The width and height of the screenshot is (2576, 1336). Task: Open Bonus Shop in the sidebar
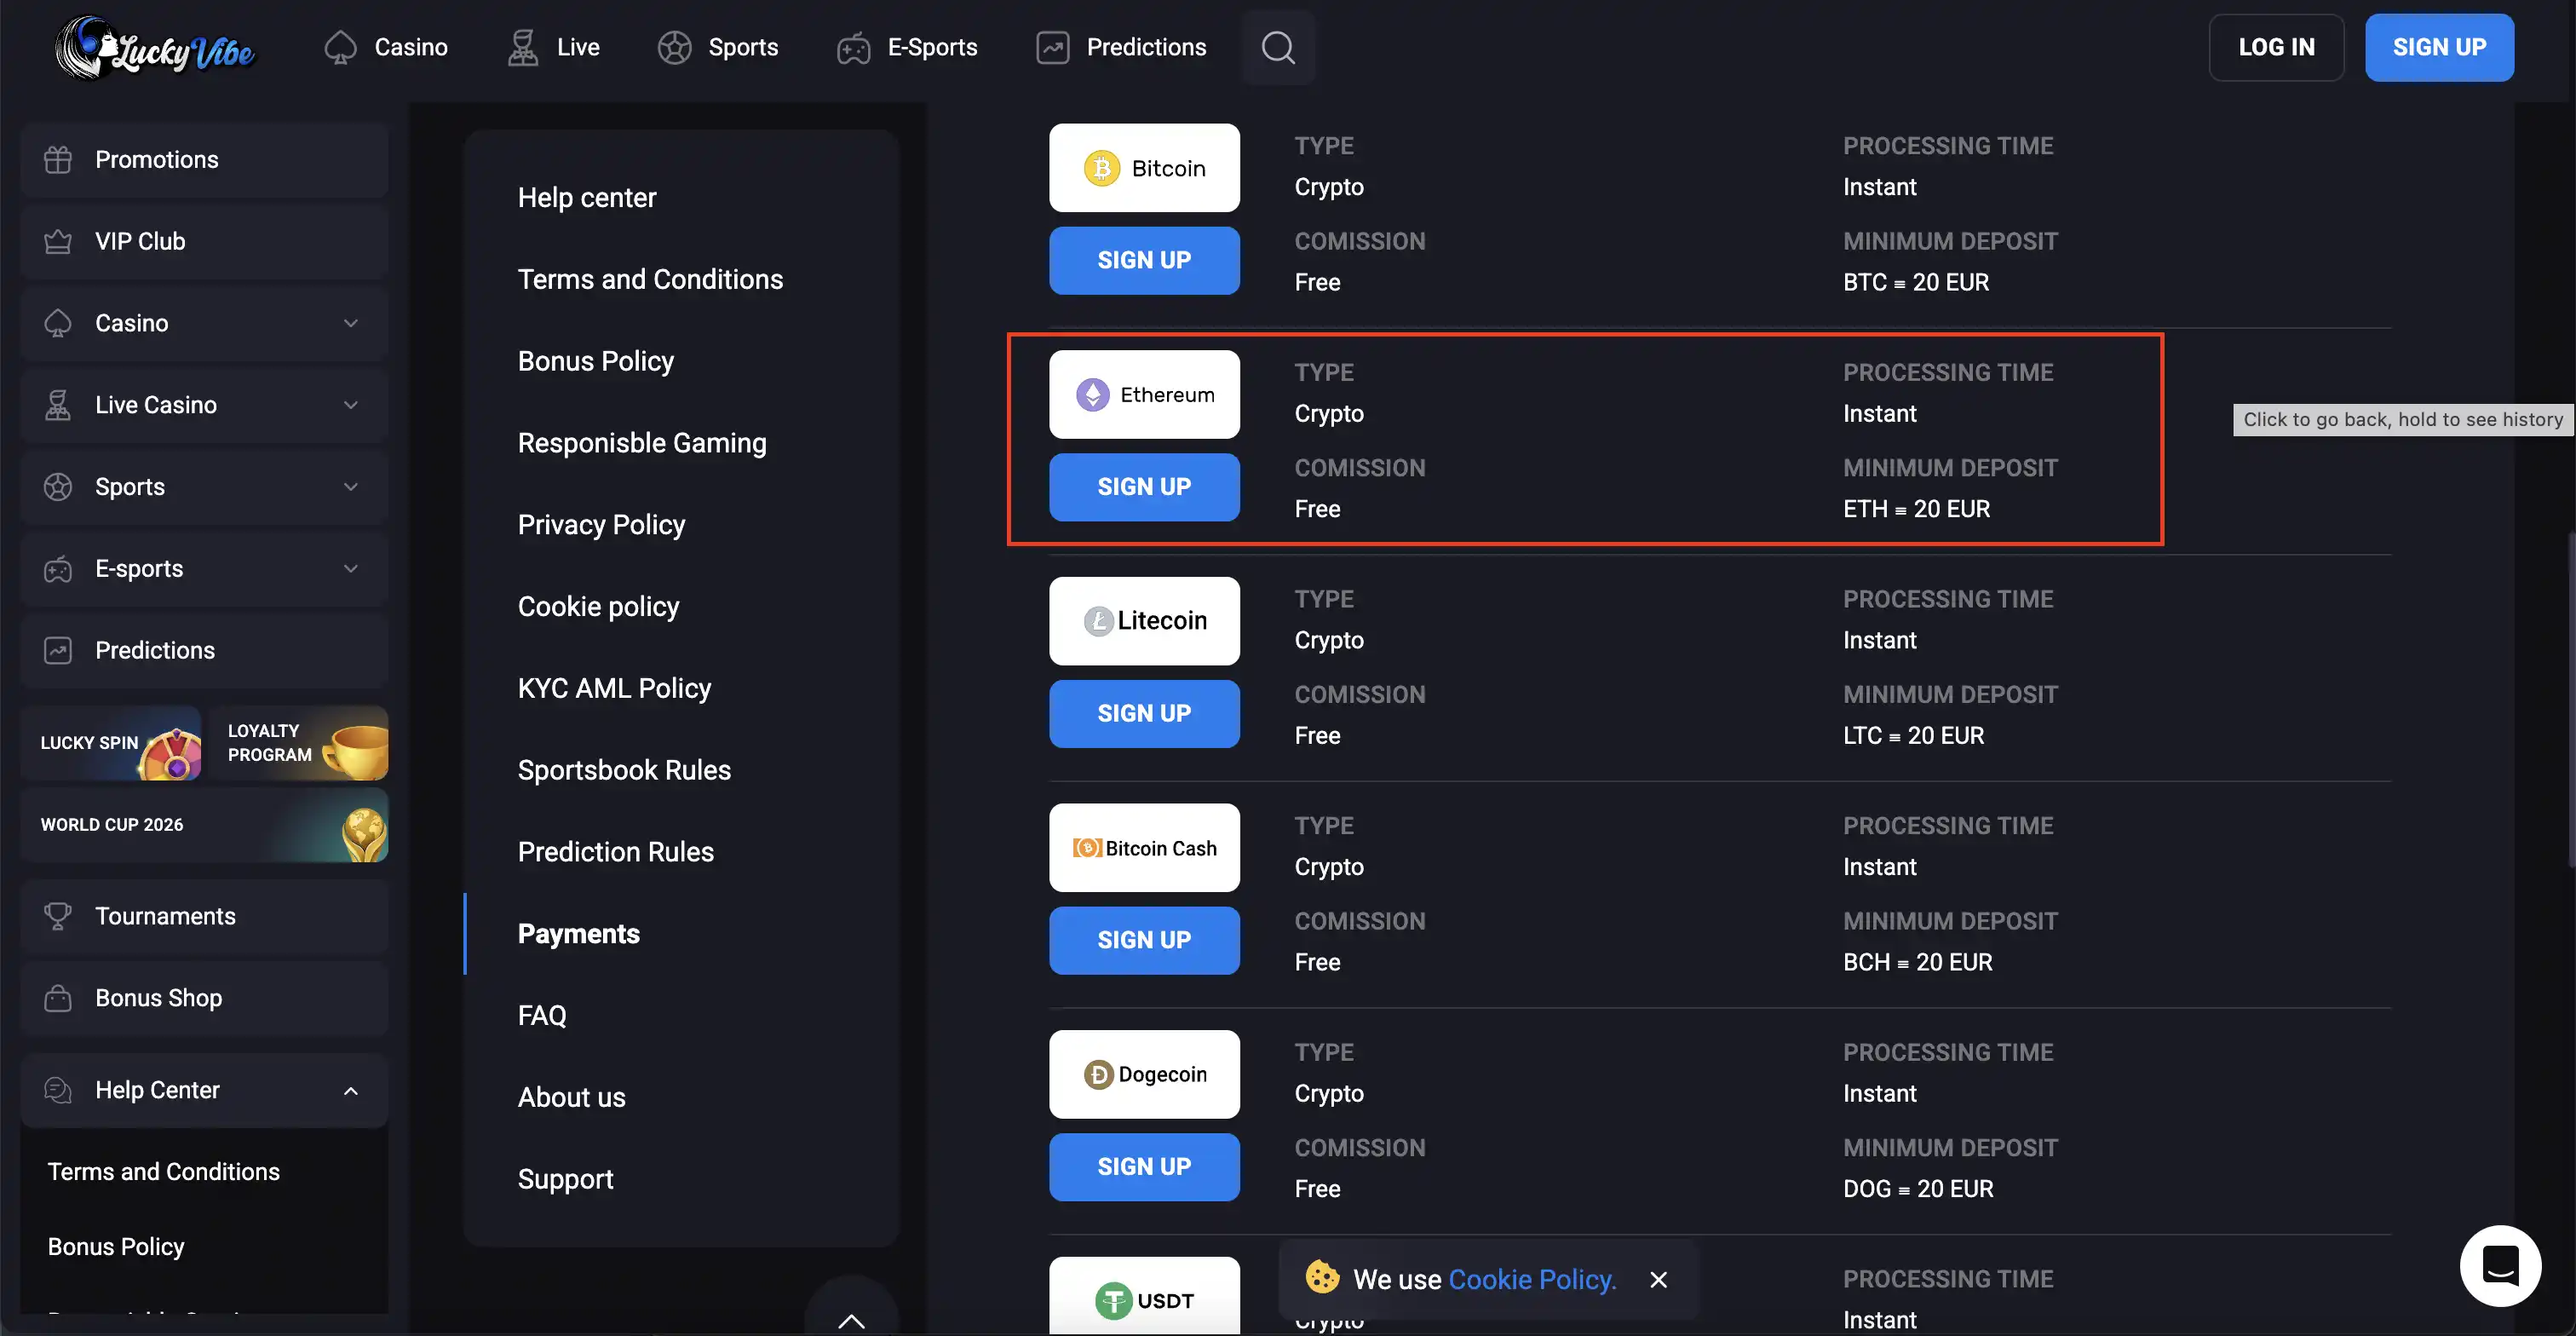(204, 999)
